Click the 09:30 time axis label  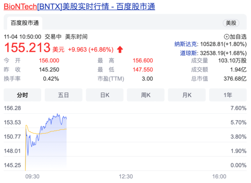click(32, 176)
